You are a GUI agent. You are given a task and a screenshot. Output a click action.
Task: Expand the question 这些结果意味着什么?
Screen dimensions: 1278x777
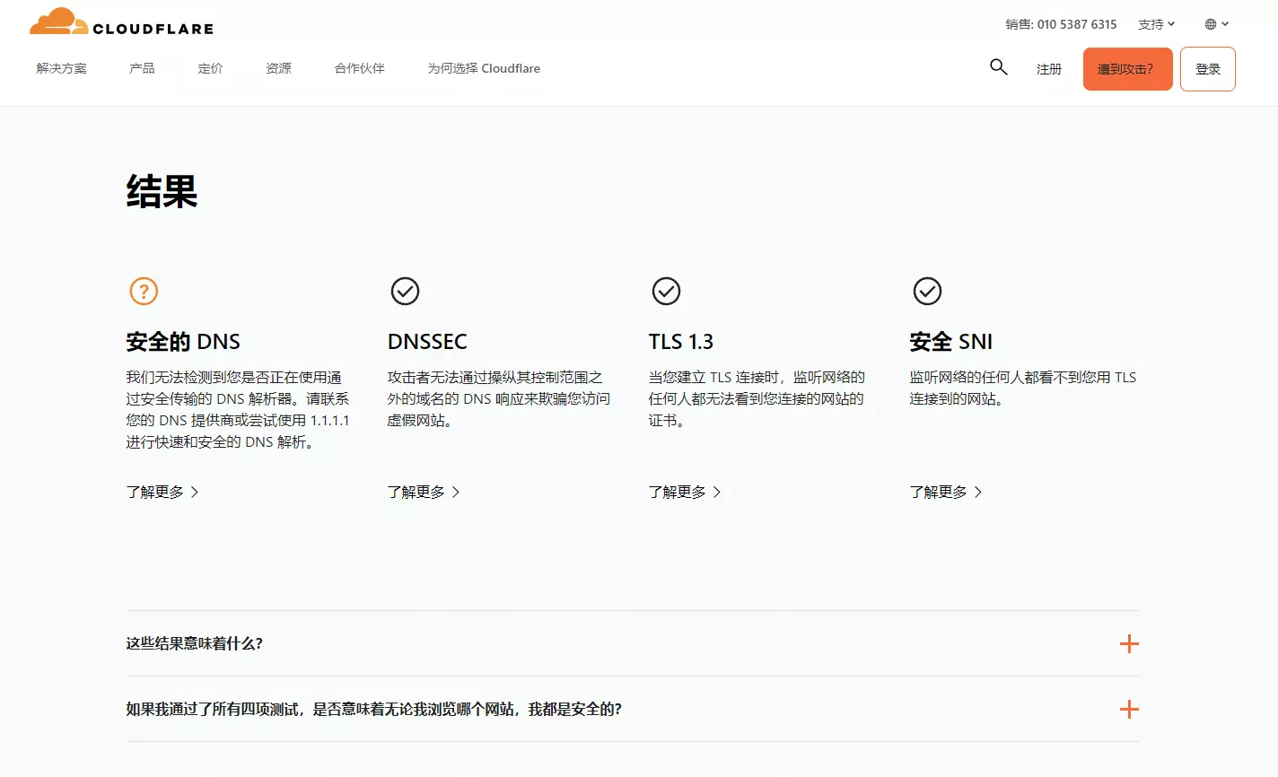click(x=1129, y=643)
